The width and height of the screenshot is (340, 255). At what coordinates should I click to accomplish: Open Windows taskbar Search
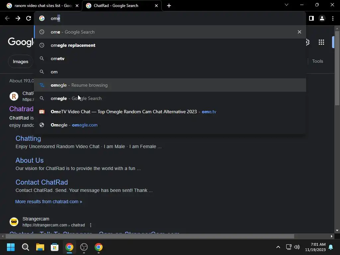click(25, 247)
